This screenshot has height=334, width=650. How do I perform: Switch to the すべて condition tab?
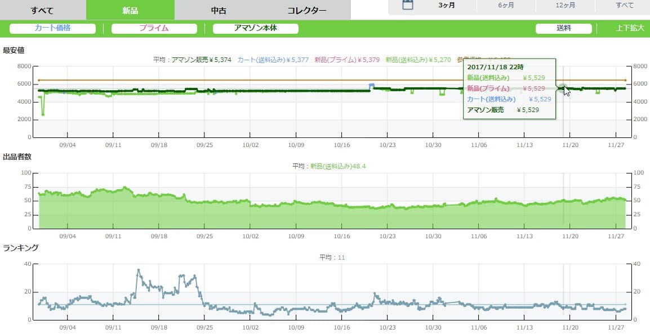click(x=42, y=10)
